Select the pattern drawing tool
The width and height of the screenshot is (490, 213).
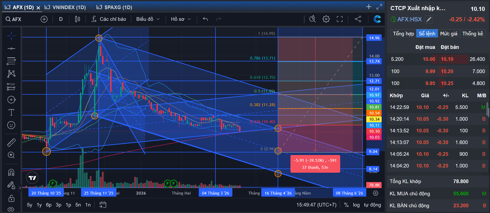coord(11,74)
